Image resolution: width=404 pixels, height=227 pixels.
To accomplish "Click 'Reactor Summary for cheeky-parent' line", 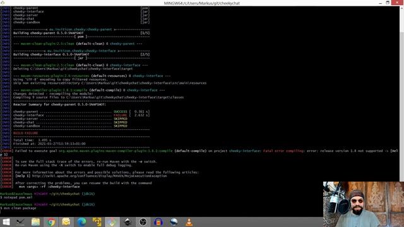I will [59, 105].
